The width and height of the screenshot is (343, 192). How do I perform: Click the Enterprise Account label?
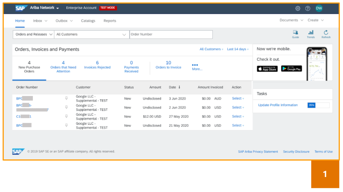click(x=81, y=8)
